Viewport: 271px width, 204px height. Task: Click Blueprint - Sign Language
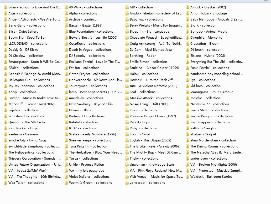pyautogui.click(x=149, y=32)
